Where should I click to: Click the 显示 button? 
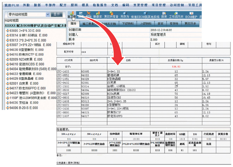pos(56,14)
